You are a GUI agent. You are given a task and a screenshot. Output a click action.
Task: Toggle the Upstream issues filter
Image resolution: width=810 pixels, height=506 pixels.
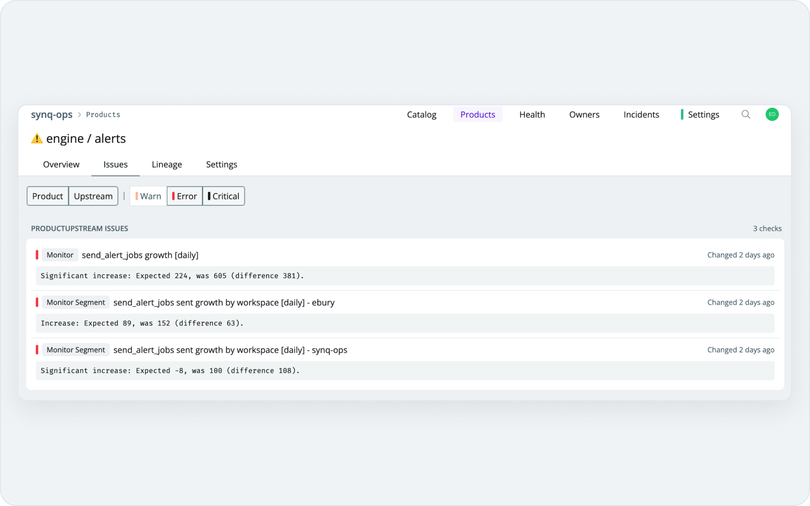point(93,196)
